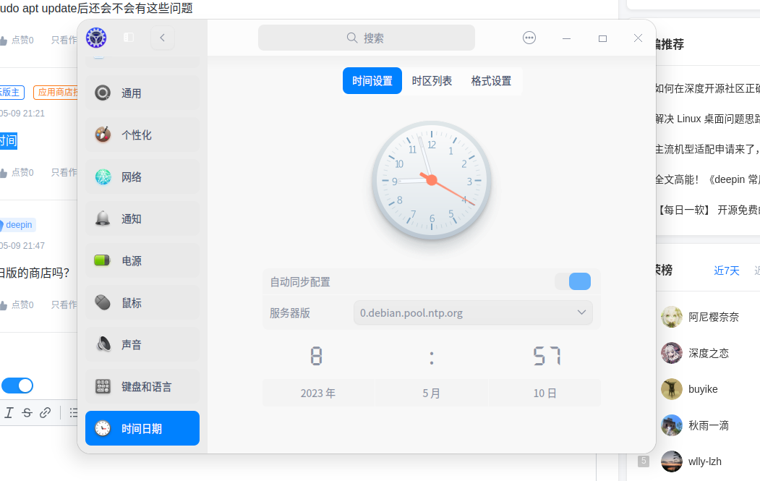Viewport: 760px width, 481px height.
Task: Open 通用 general settings
Action: click(x=142, y=93)
